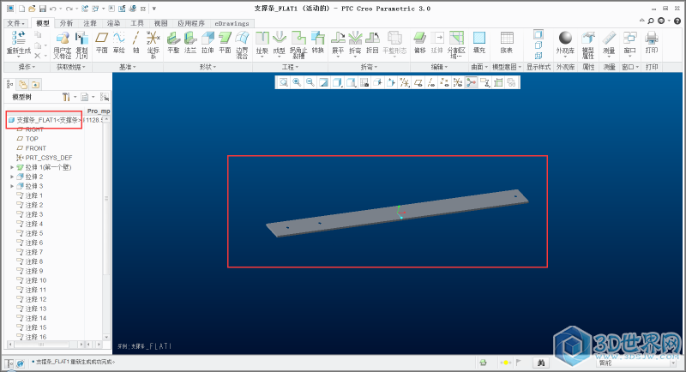Select 注释 5 in the model tree
Image resolution: width=686 pixels, height=372 pixels.
(35, 233)
